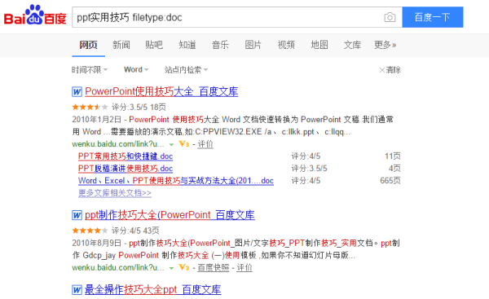Screen dimensions: 489x299
Task: Expand the 站点内检索 site search dropdown
Action: click(x=186, y=70)
